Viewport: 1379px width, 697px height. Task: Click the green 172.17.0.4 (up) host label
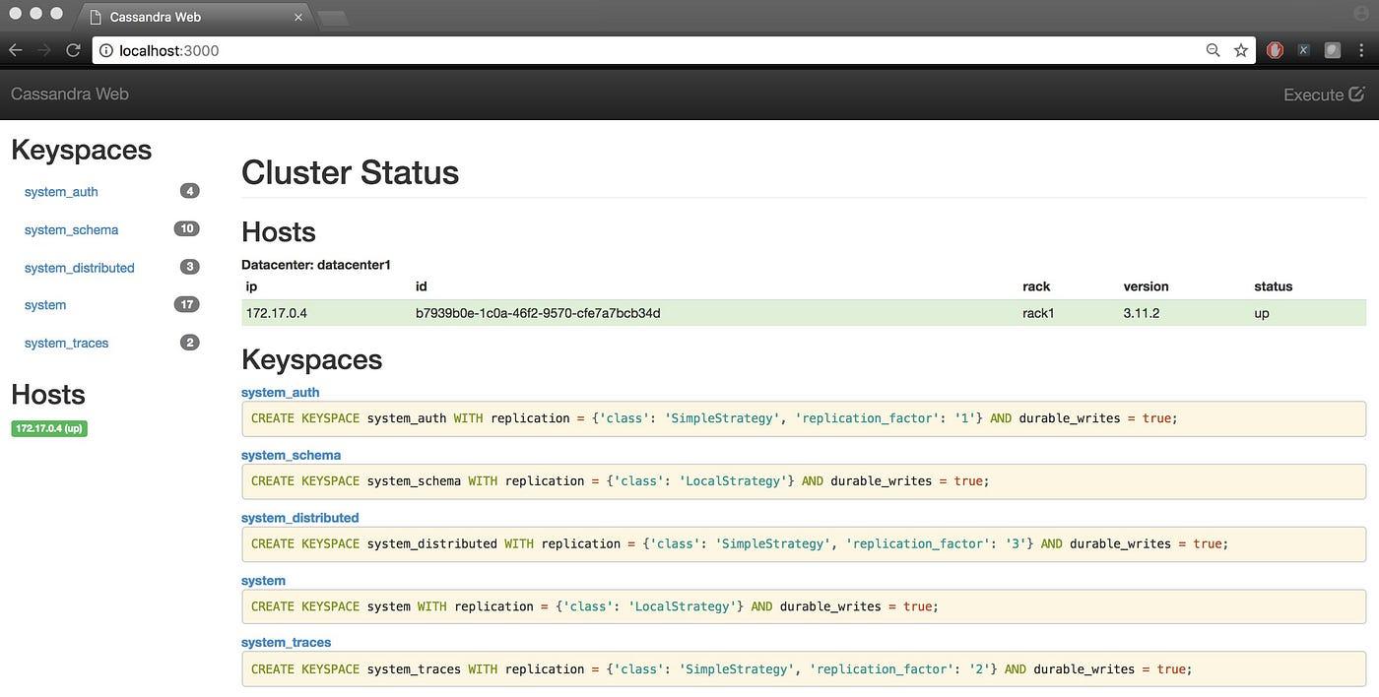pyautogui.click(x=49, y=428)
